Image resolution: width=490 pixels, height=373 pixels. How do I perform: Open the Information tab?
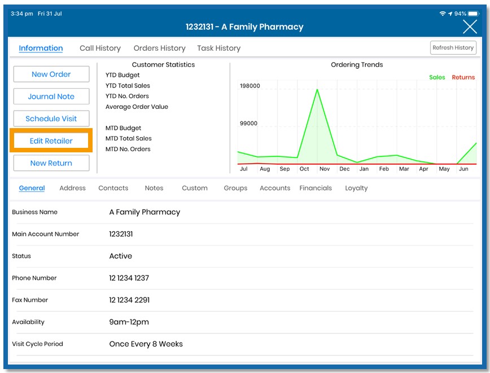[41, 48]
